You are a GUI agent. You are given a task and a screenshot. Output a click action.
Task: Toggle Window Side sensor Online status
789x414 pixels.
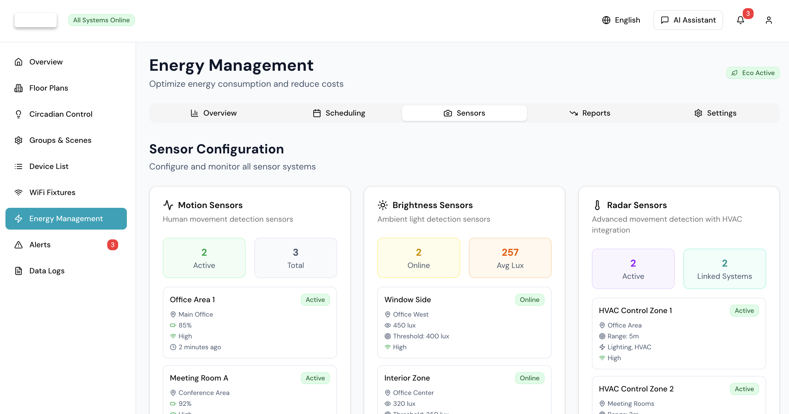(530, 299)
